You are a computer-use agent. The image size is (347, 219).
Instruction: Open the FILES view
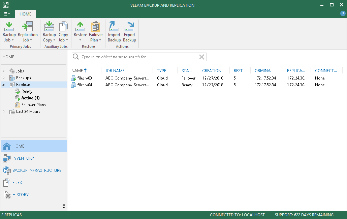click(34, 183)
